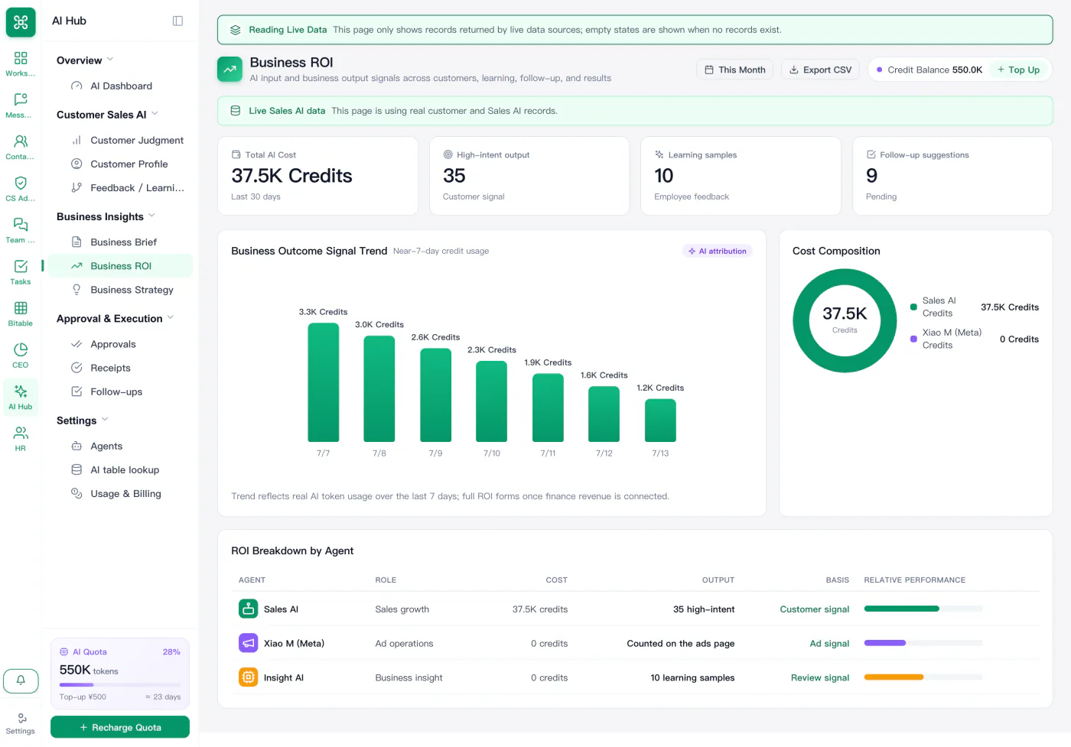The image size is (1071, 747).
Task: Open Tasks from the icon rail
Action: [x=21, y=272]
